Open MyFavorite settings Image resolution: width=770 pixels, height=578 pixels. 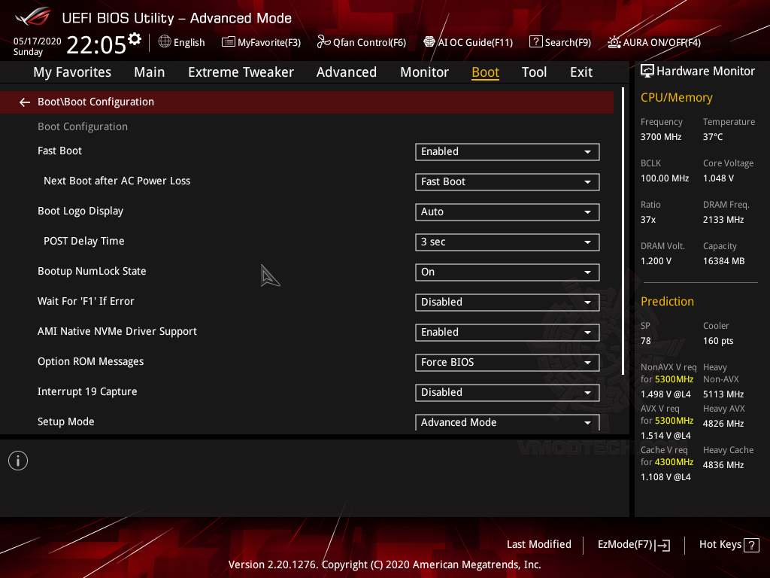[261, 42]
